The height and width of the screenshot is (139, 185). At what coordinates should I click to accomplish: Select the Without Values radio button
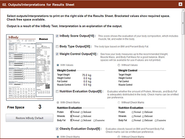click(x=119, y=65)
